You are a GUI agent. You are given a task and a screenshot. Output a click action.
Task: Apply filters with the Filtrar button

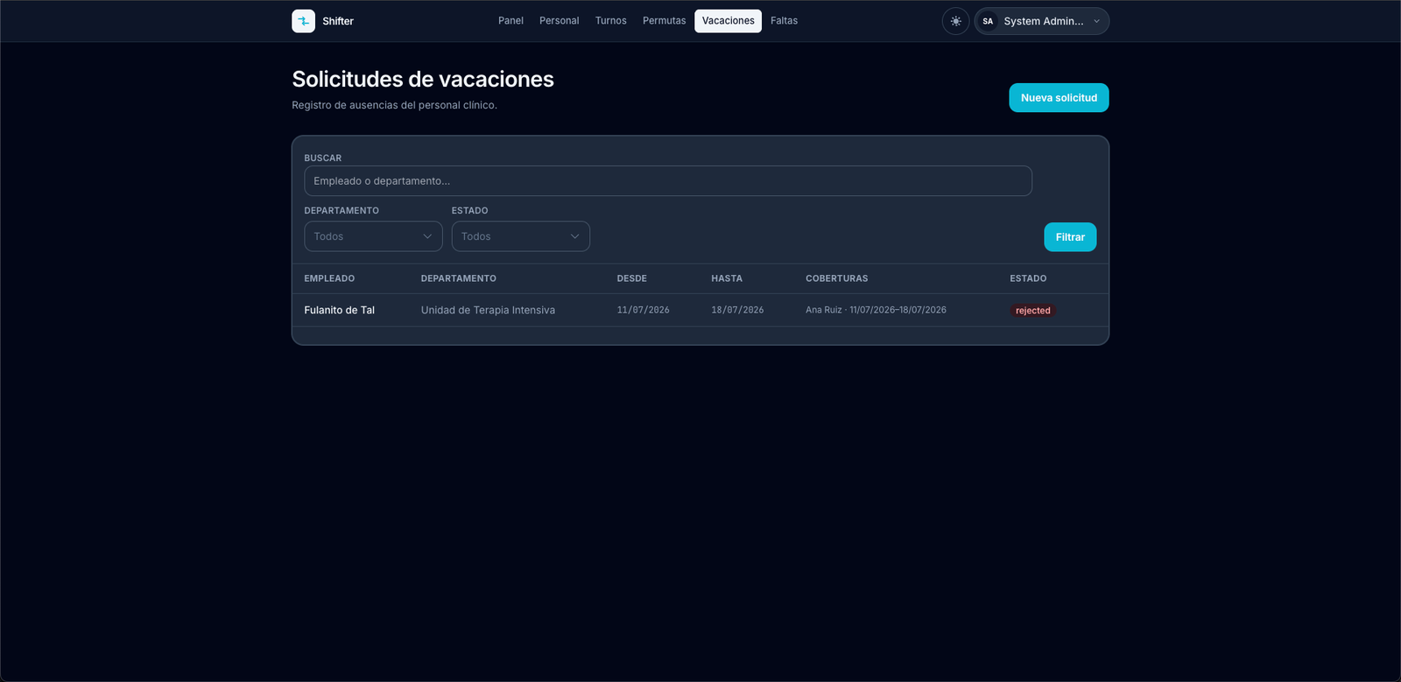click(x=1070, y=237)
